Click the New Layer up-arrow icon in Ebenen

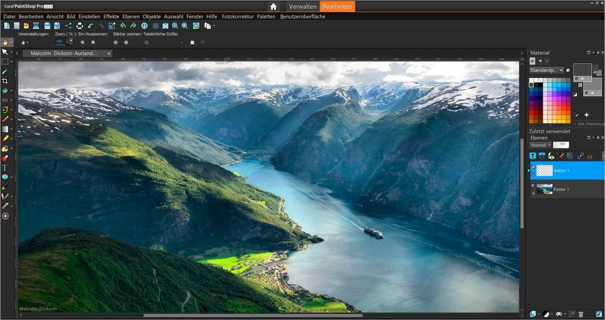533,156
